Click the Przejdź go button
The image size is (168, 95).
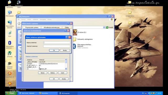point(109,27)
